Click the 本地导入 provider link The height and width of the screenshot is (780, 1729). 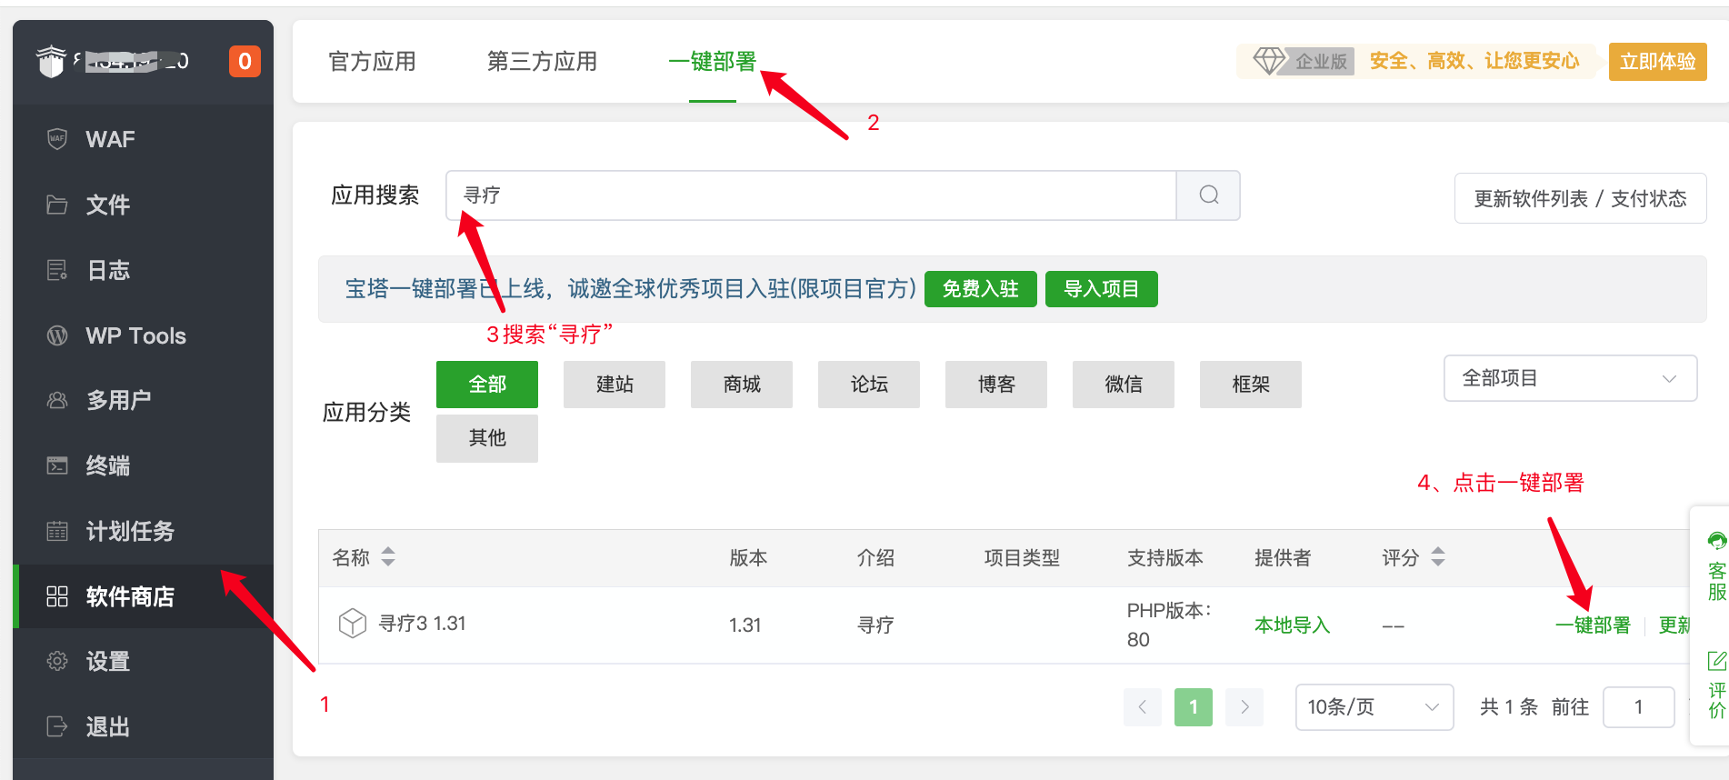point(1292,625)
